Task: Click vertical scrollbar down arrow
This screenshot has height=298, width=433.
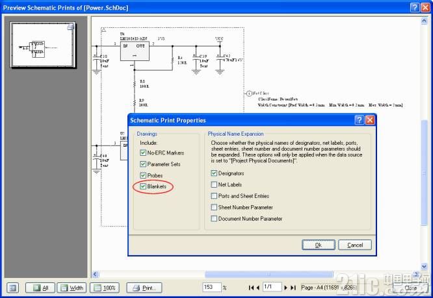Action: 424,266
